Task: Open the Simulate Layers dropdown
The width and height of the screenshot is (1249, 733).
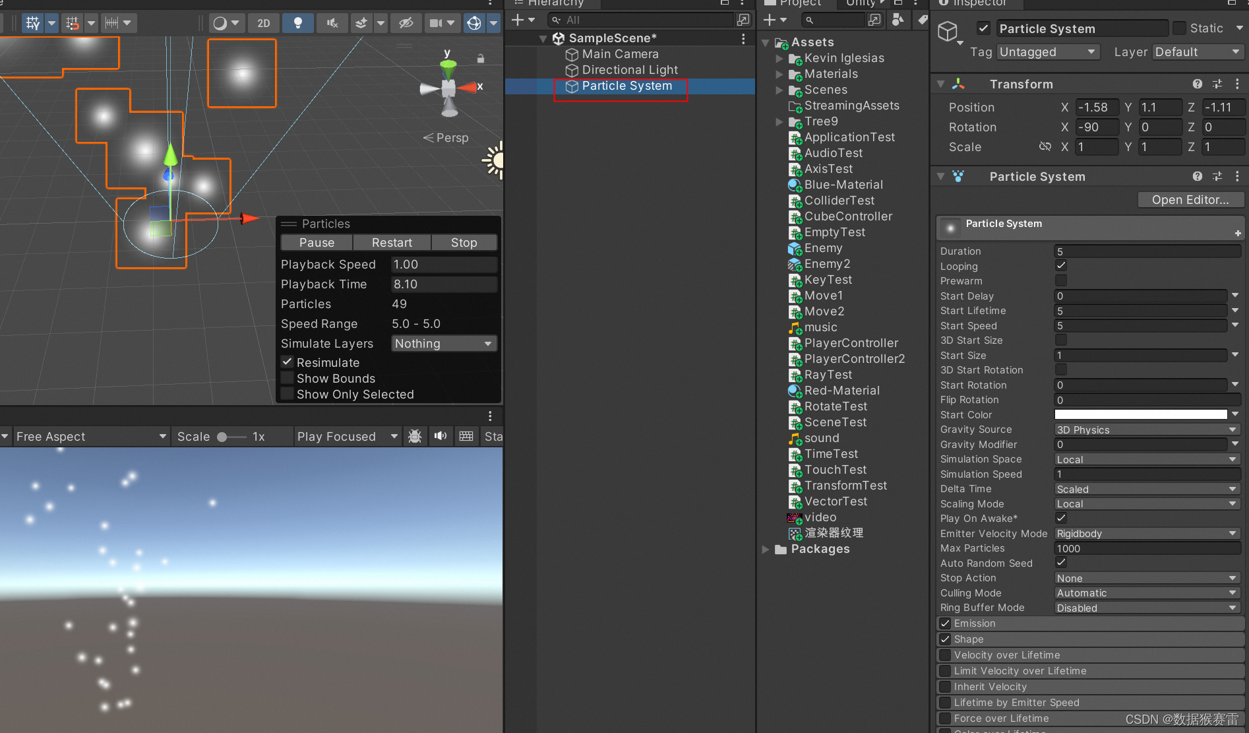Action: tap(443, 343)
